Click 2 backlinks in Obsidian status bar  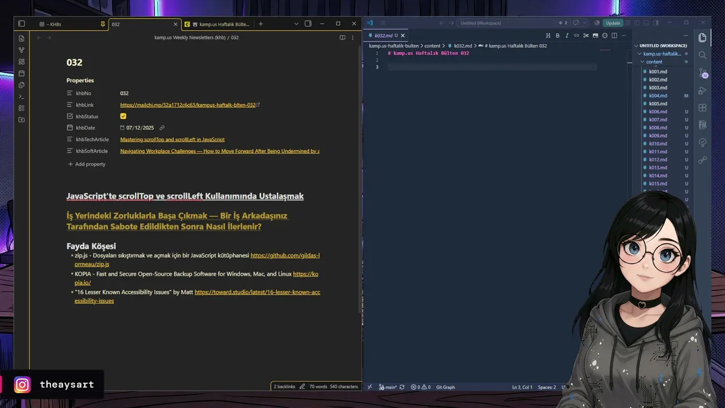point(284,386)
